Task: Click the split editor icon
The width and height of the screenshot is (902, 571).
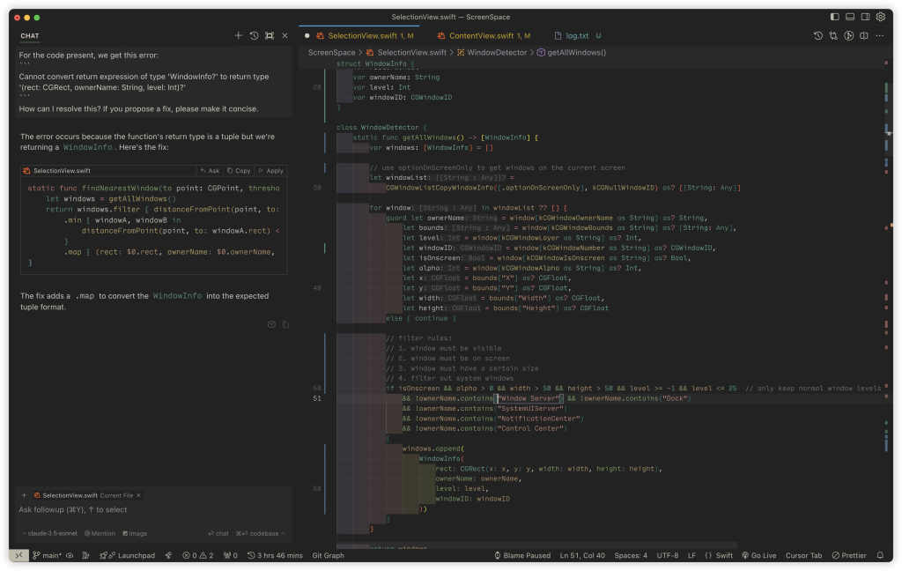Action: point(864,36)
